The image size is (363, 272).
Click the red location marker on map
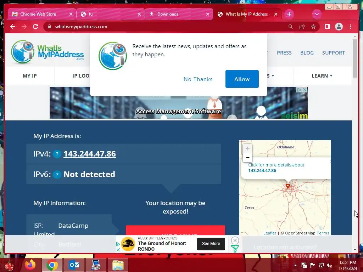pyautogui.click(x=287, y=186)
